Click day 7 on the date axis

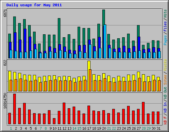(41, 128)
